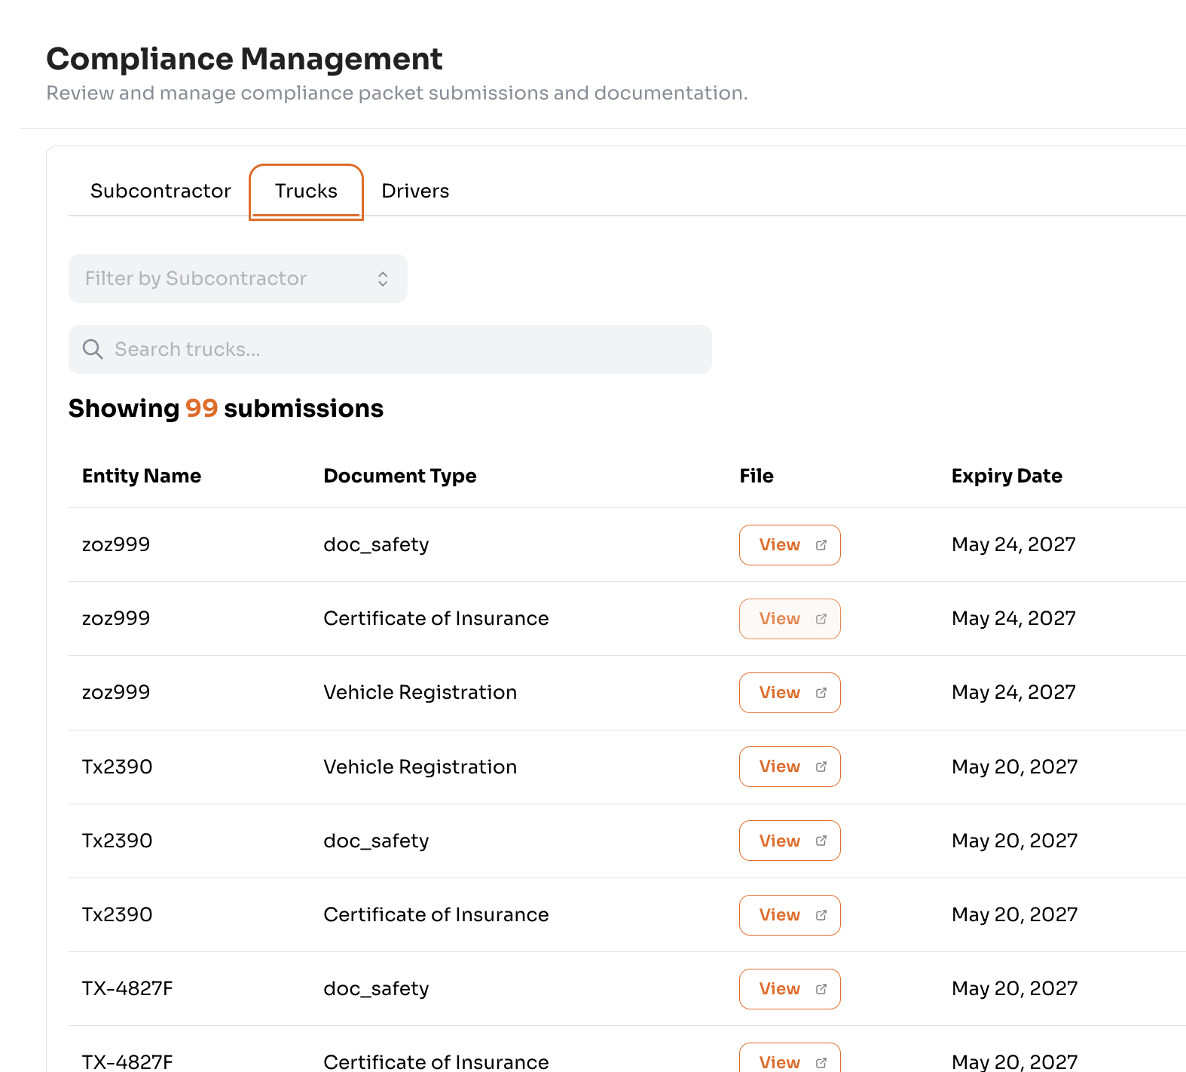The height and width of the screenshot is (1072, 1186).
Task: Click the Search trucks input field
Action: click(x=390, y=349)
